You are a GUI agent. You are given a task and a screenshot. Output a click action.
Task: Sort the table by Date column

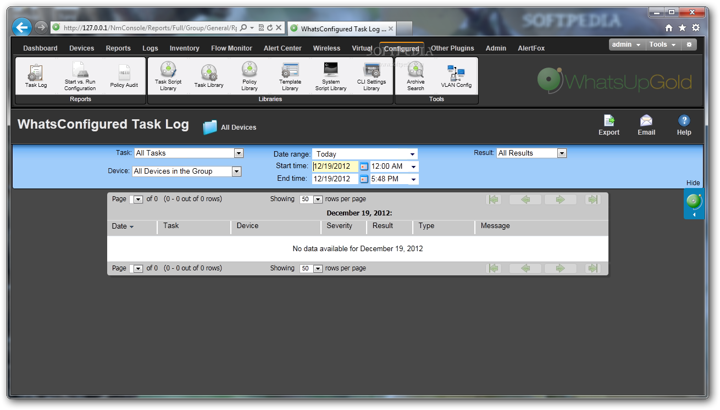point(123,226)
